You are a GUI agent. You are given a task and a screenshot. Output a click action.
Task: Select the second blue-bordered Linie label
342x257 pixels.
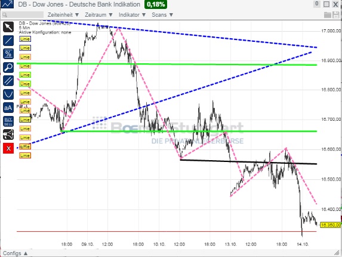point(25,48)
